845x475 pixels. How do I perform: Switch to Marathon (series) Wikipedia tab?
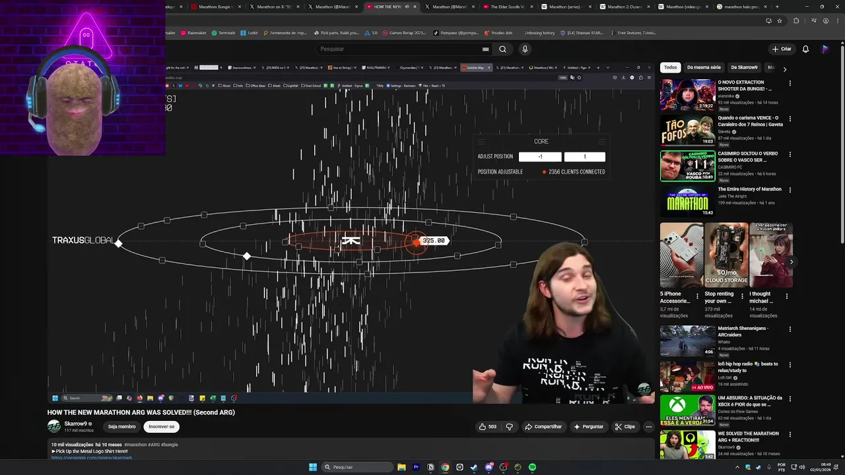pos(568,7)
